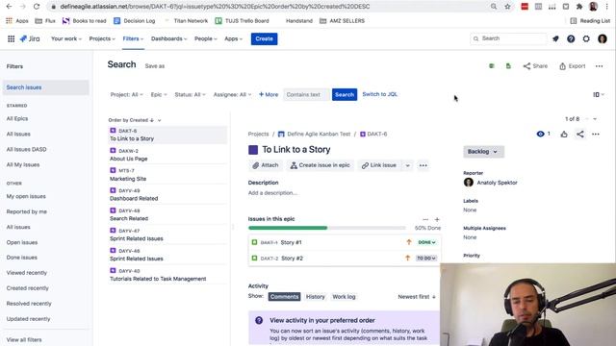Toggle Newest first sort order
Viewport: 616px width, 346px height.
(417, 297)
